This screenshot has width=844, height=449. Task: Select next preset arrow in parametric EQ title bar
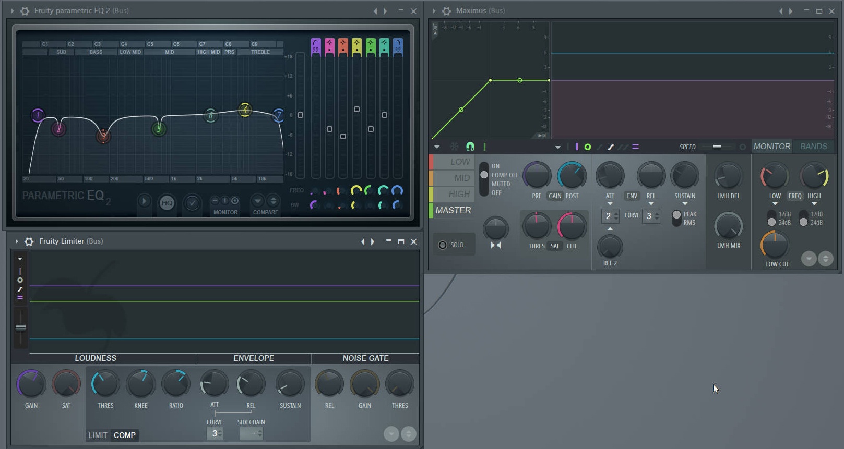385,11
